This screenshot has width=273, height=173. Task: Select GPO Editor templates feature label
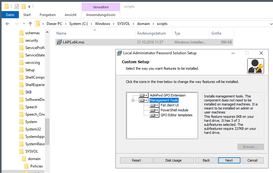176,115
